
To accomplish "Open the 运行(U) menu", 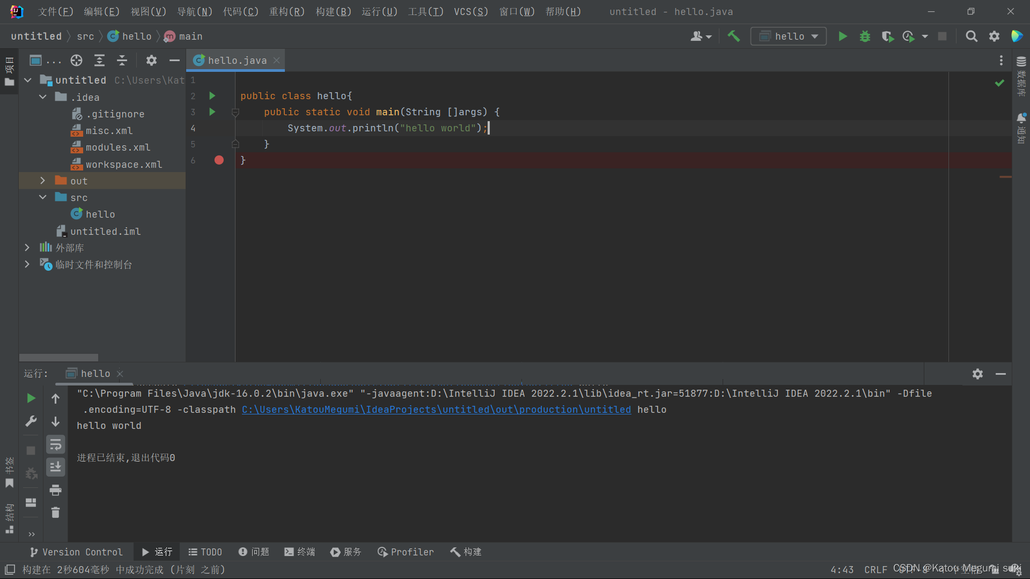I will [379, 11].
